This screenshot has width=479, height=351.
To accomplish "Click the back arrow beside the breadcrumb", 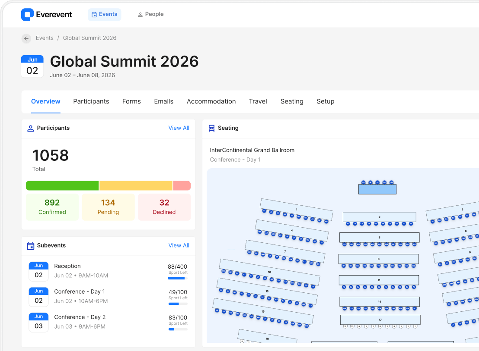I will [x=26, y=38].
